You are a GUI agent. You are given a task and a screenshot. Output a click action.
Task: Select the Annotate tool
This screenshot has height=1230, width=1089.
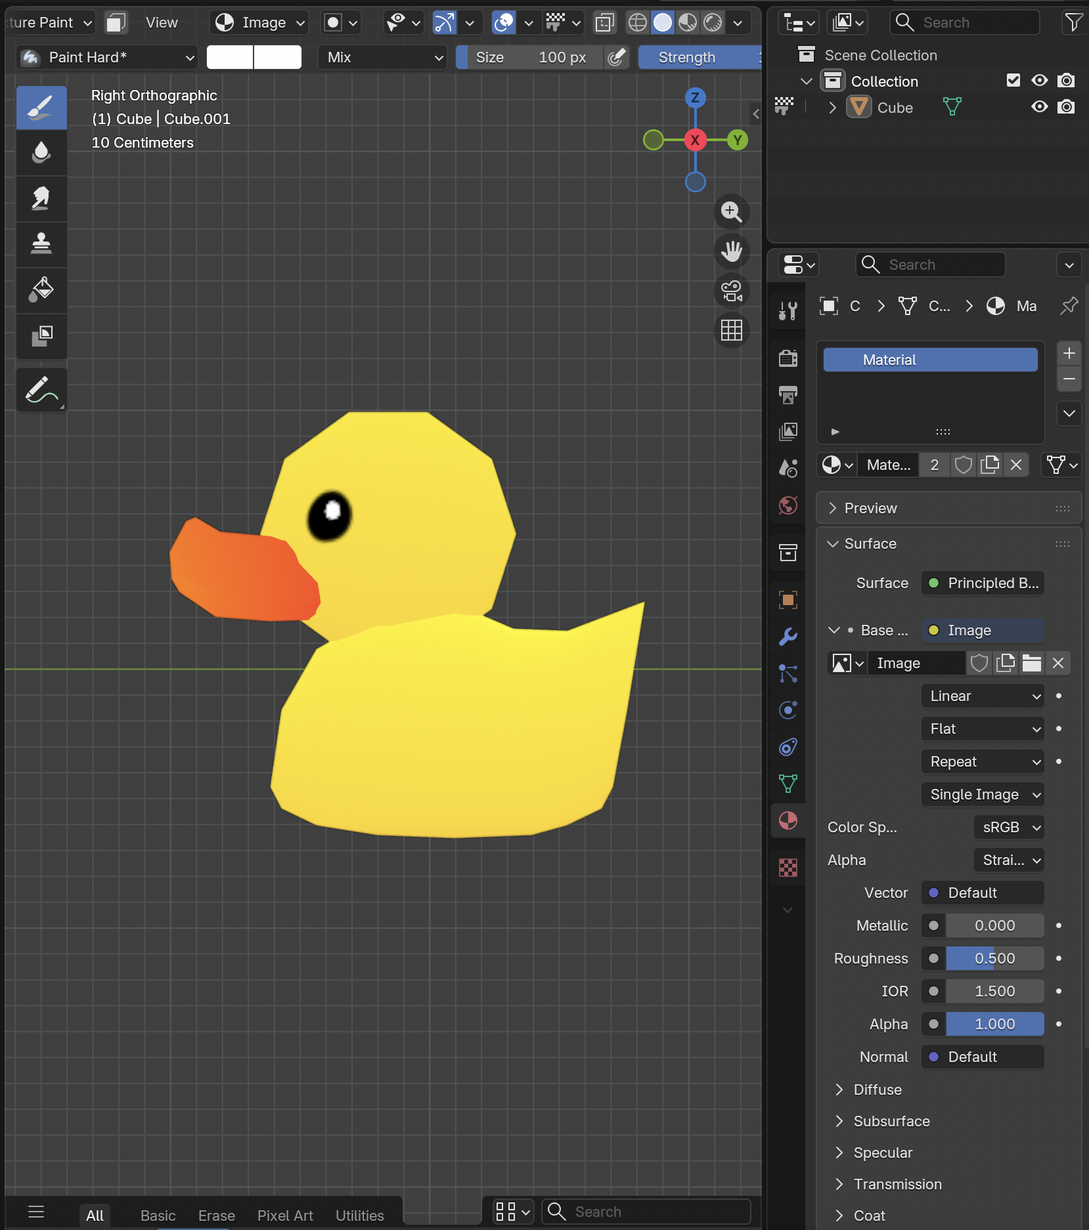click(x=41, y=390)
